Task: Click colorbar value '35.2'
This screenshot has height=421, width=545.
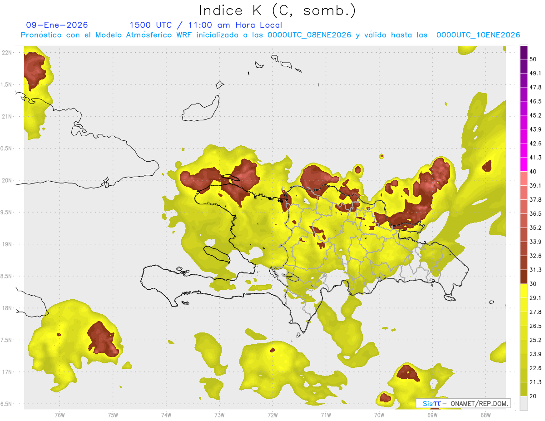Action: click(x=535, y=228)
